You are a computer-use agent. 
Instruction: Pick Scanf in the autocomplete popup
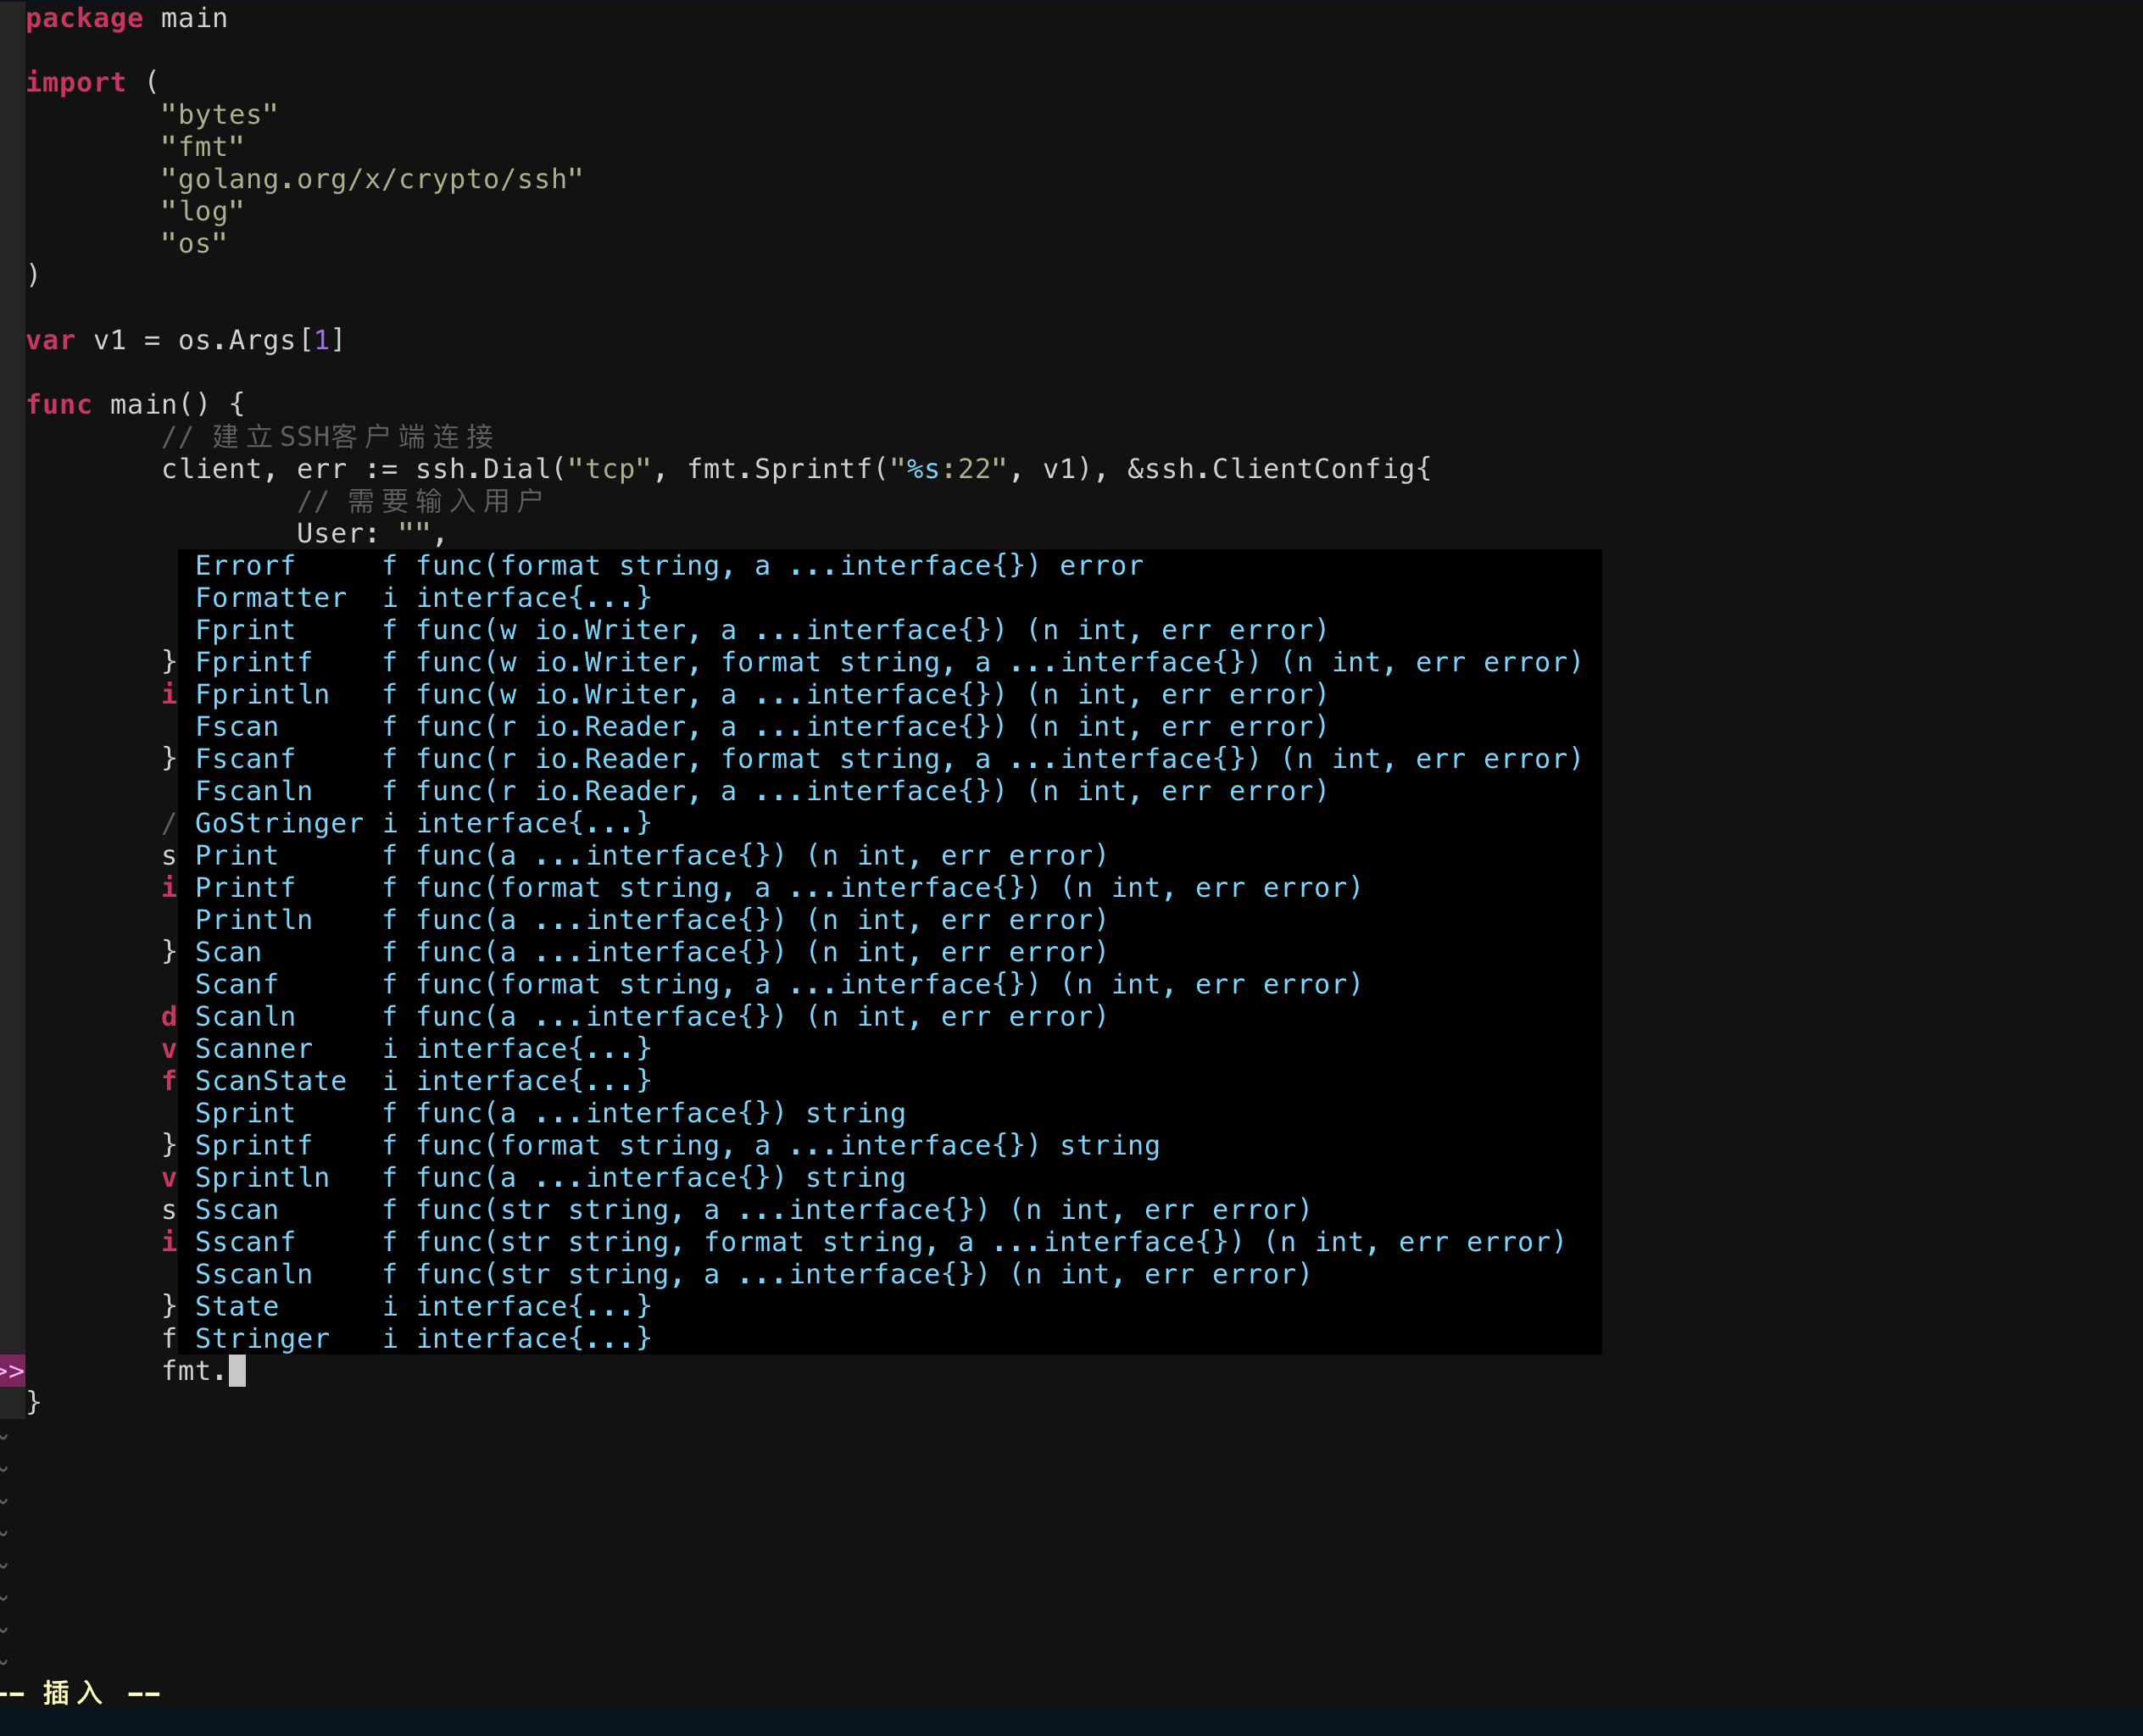pyautogui.click(x=890, y=984)
